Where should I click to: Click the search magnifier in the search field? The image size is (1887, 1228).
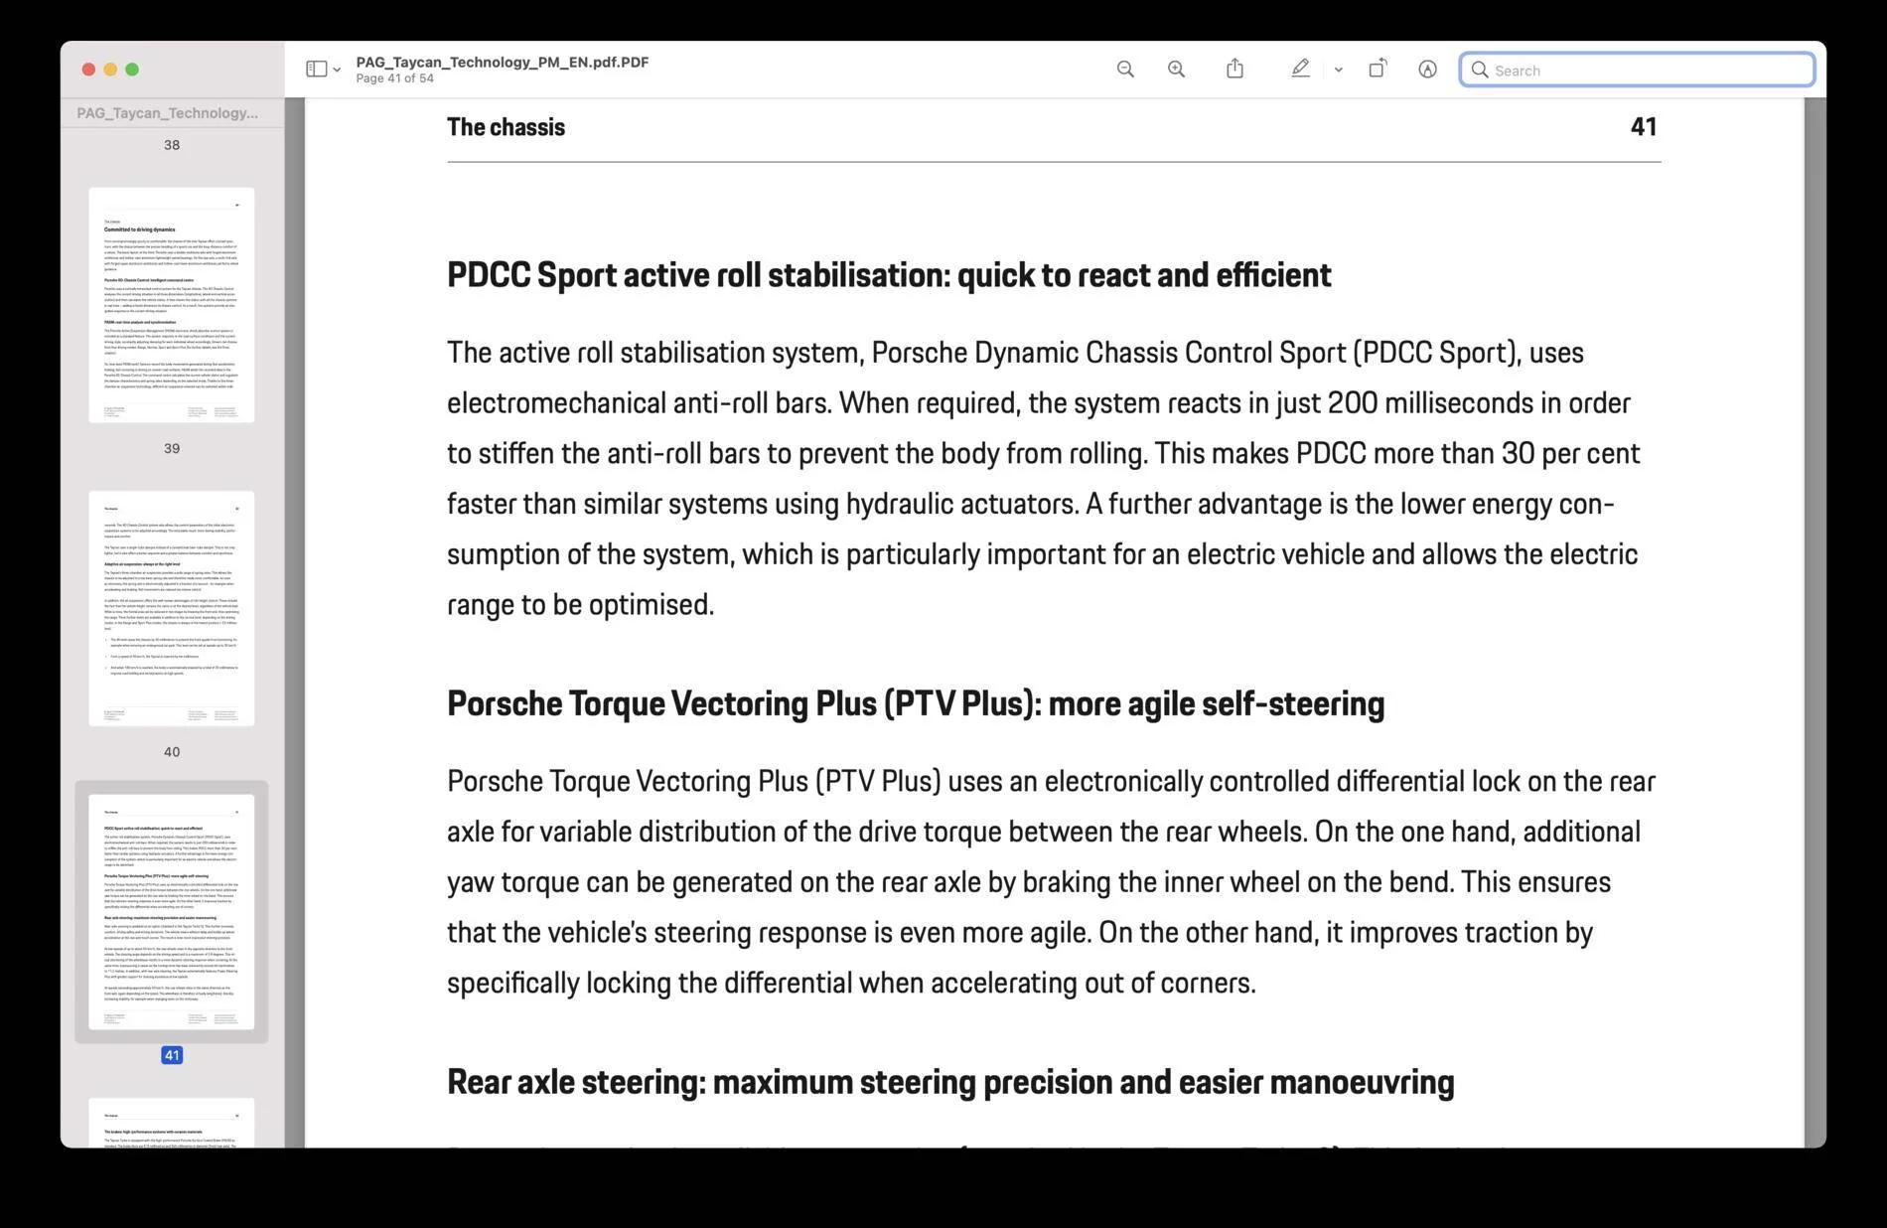coord(1481,70)
